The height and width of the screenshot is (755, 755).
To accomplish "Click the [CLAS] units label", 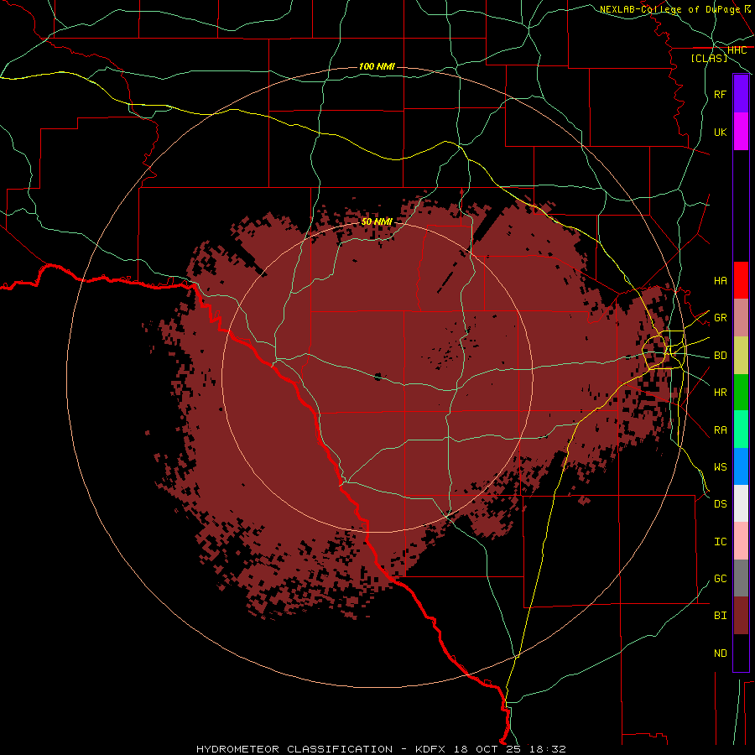I will click(709, 58).
